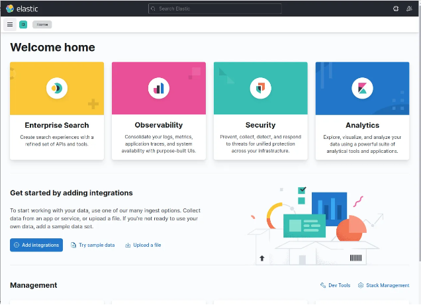Click the Elastic logo in header

point(22,9)
